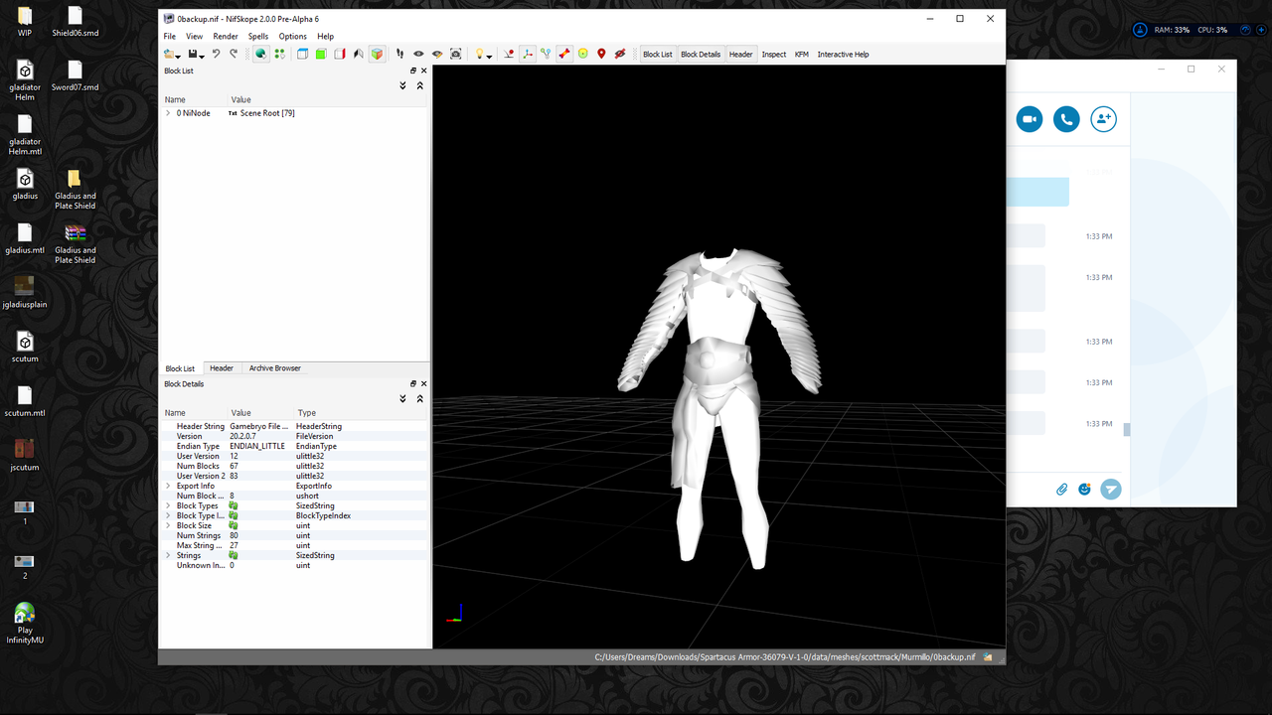Expand the 0 NiNode Scene Root row

(x=168, y=113)
